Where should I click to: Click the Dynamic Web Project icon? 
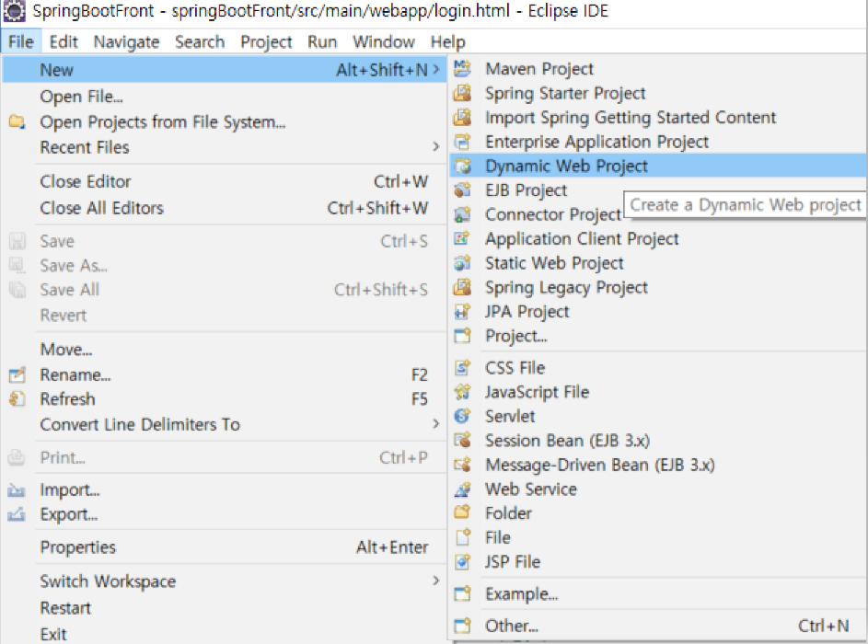tap(462, 166)
